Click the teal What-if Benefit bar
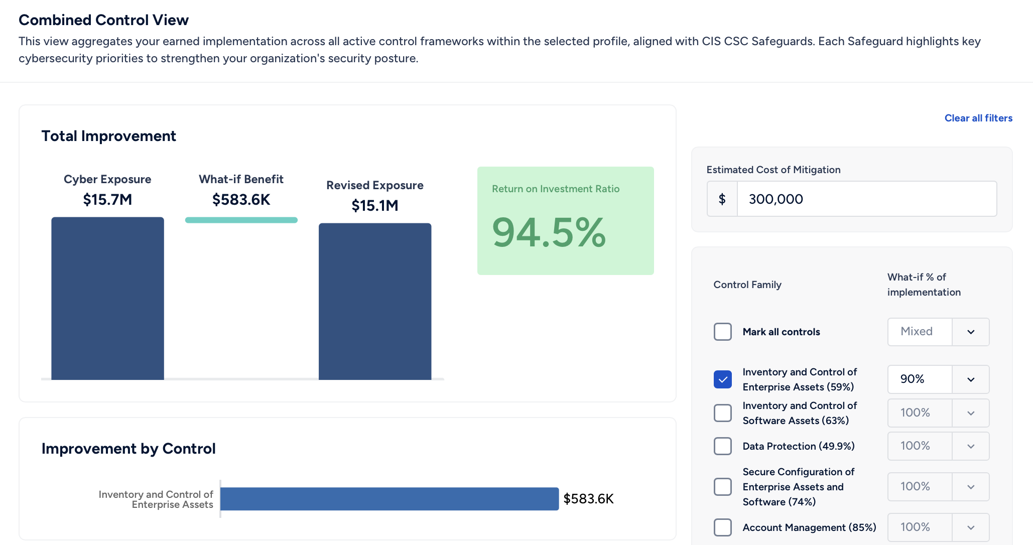Screen dimensions: 1033x545 [241, 220]
